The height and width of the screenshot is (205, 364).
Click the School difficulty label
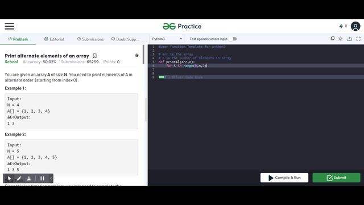[11, 62]
